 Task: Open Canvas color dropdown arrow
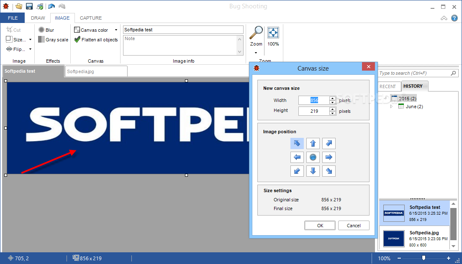pos(116,30)
